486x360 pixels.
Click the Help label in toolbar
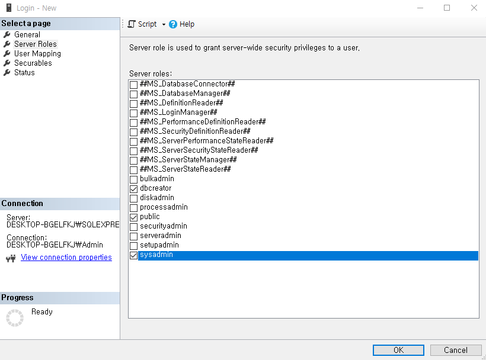click(x=187, y=24)
